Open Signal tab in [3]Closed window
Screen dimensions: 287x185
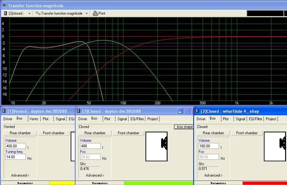(122, 119)
